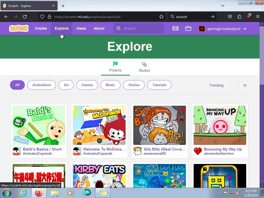Select the Games category filter
The width and height of the screenshot is (264, 198).
pos(87,85)
